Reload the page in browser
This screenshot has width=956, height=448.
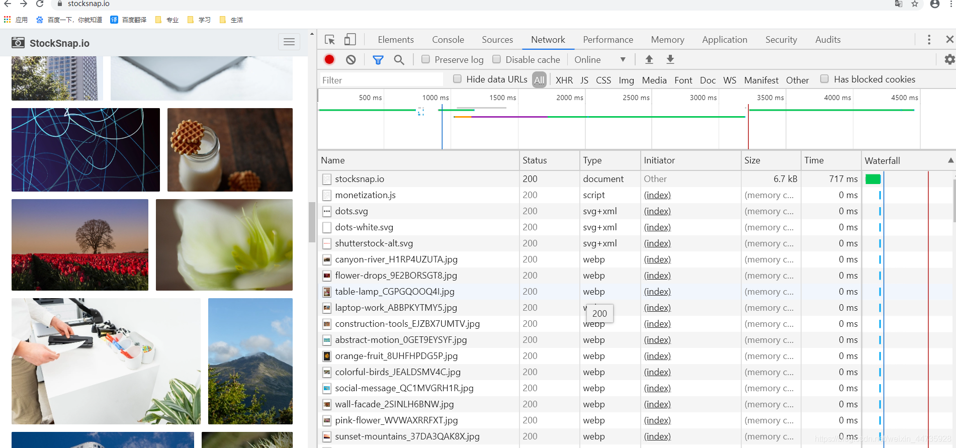click(x=40, y=4)
